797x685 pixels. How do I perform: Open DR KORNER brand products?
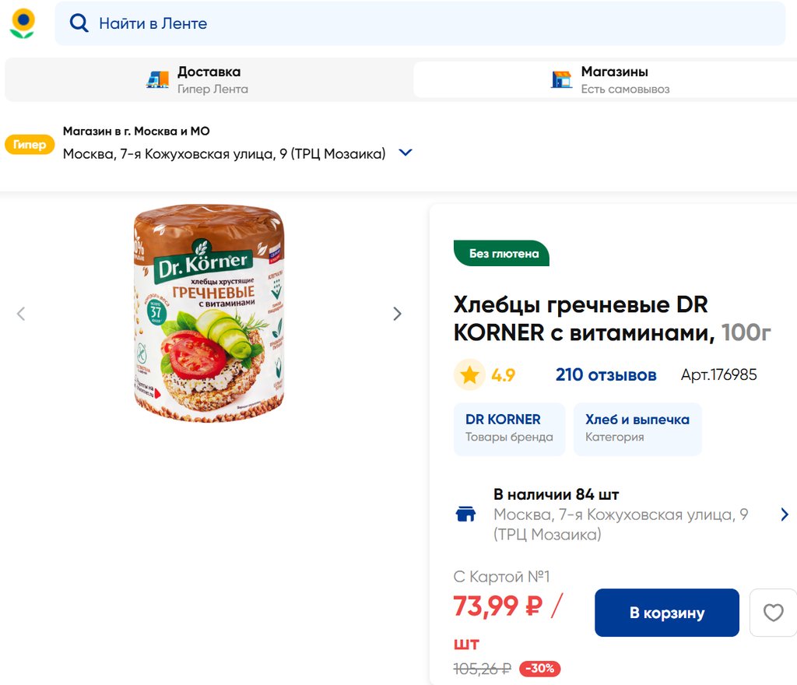click(509, 428)
